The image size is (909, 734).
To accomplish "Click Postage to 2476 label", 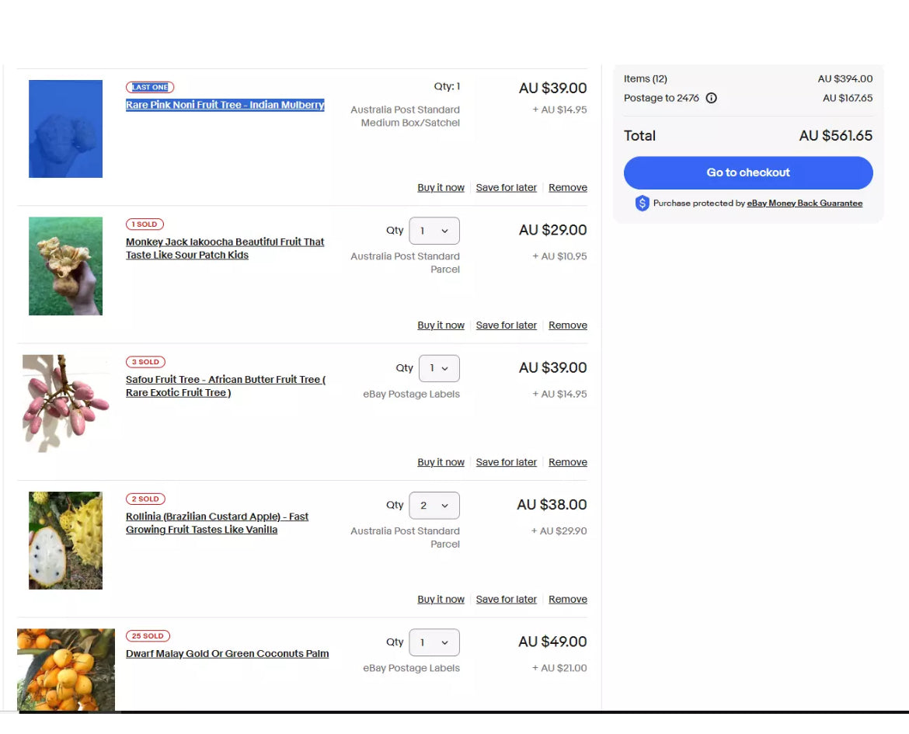I will click(x=661, y=98).
